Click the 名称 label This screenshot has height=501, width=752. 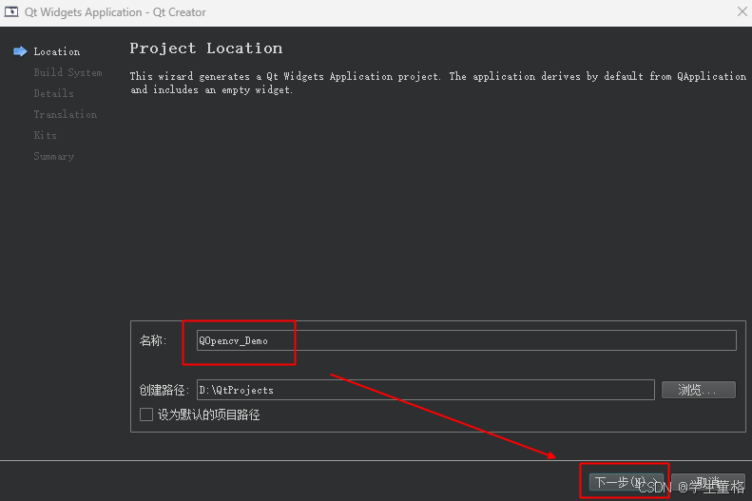tap(153, 340)
